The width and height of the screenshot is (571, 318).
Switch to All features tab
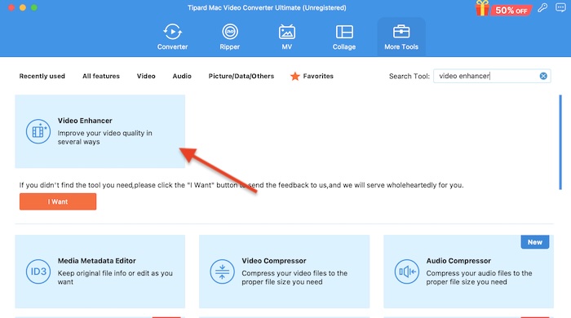pos(101,76)
